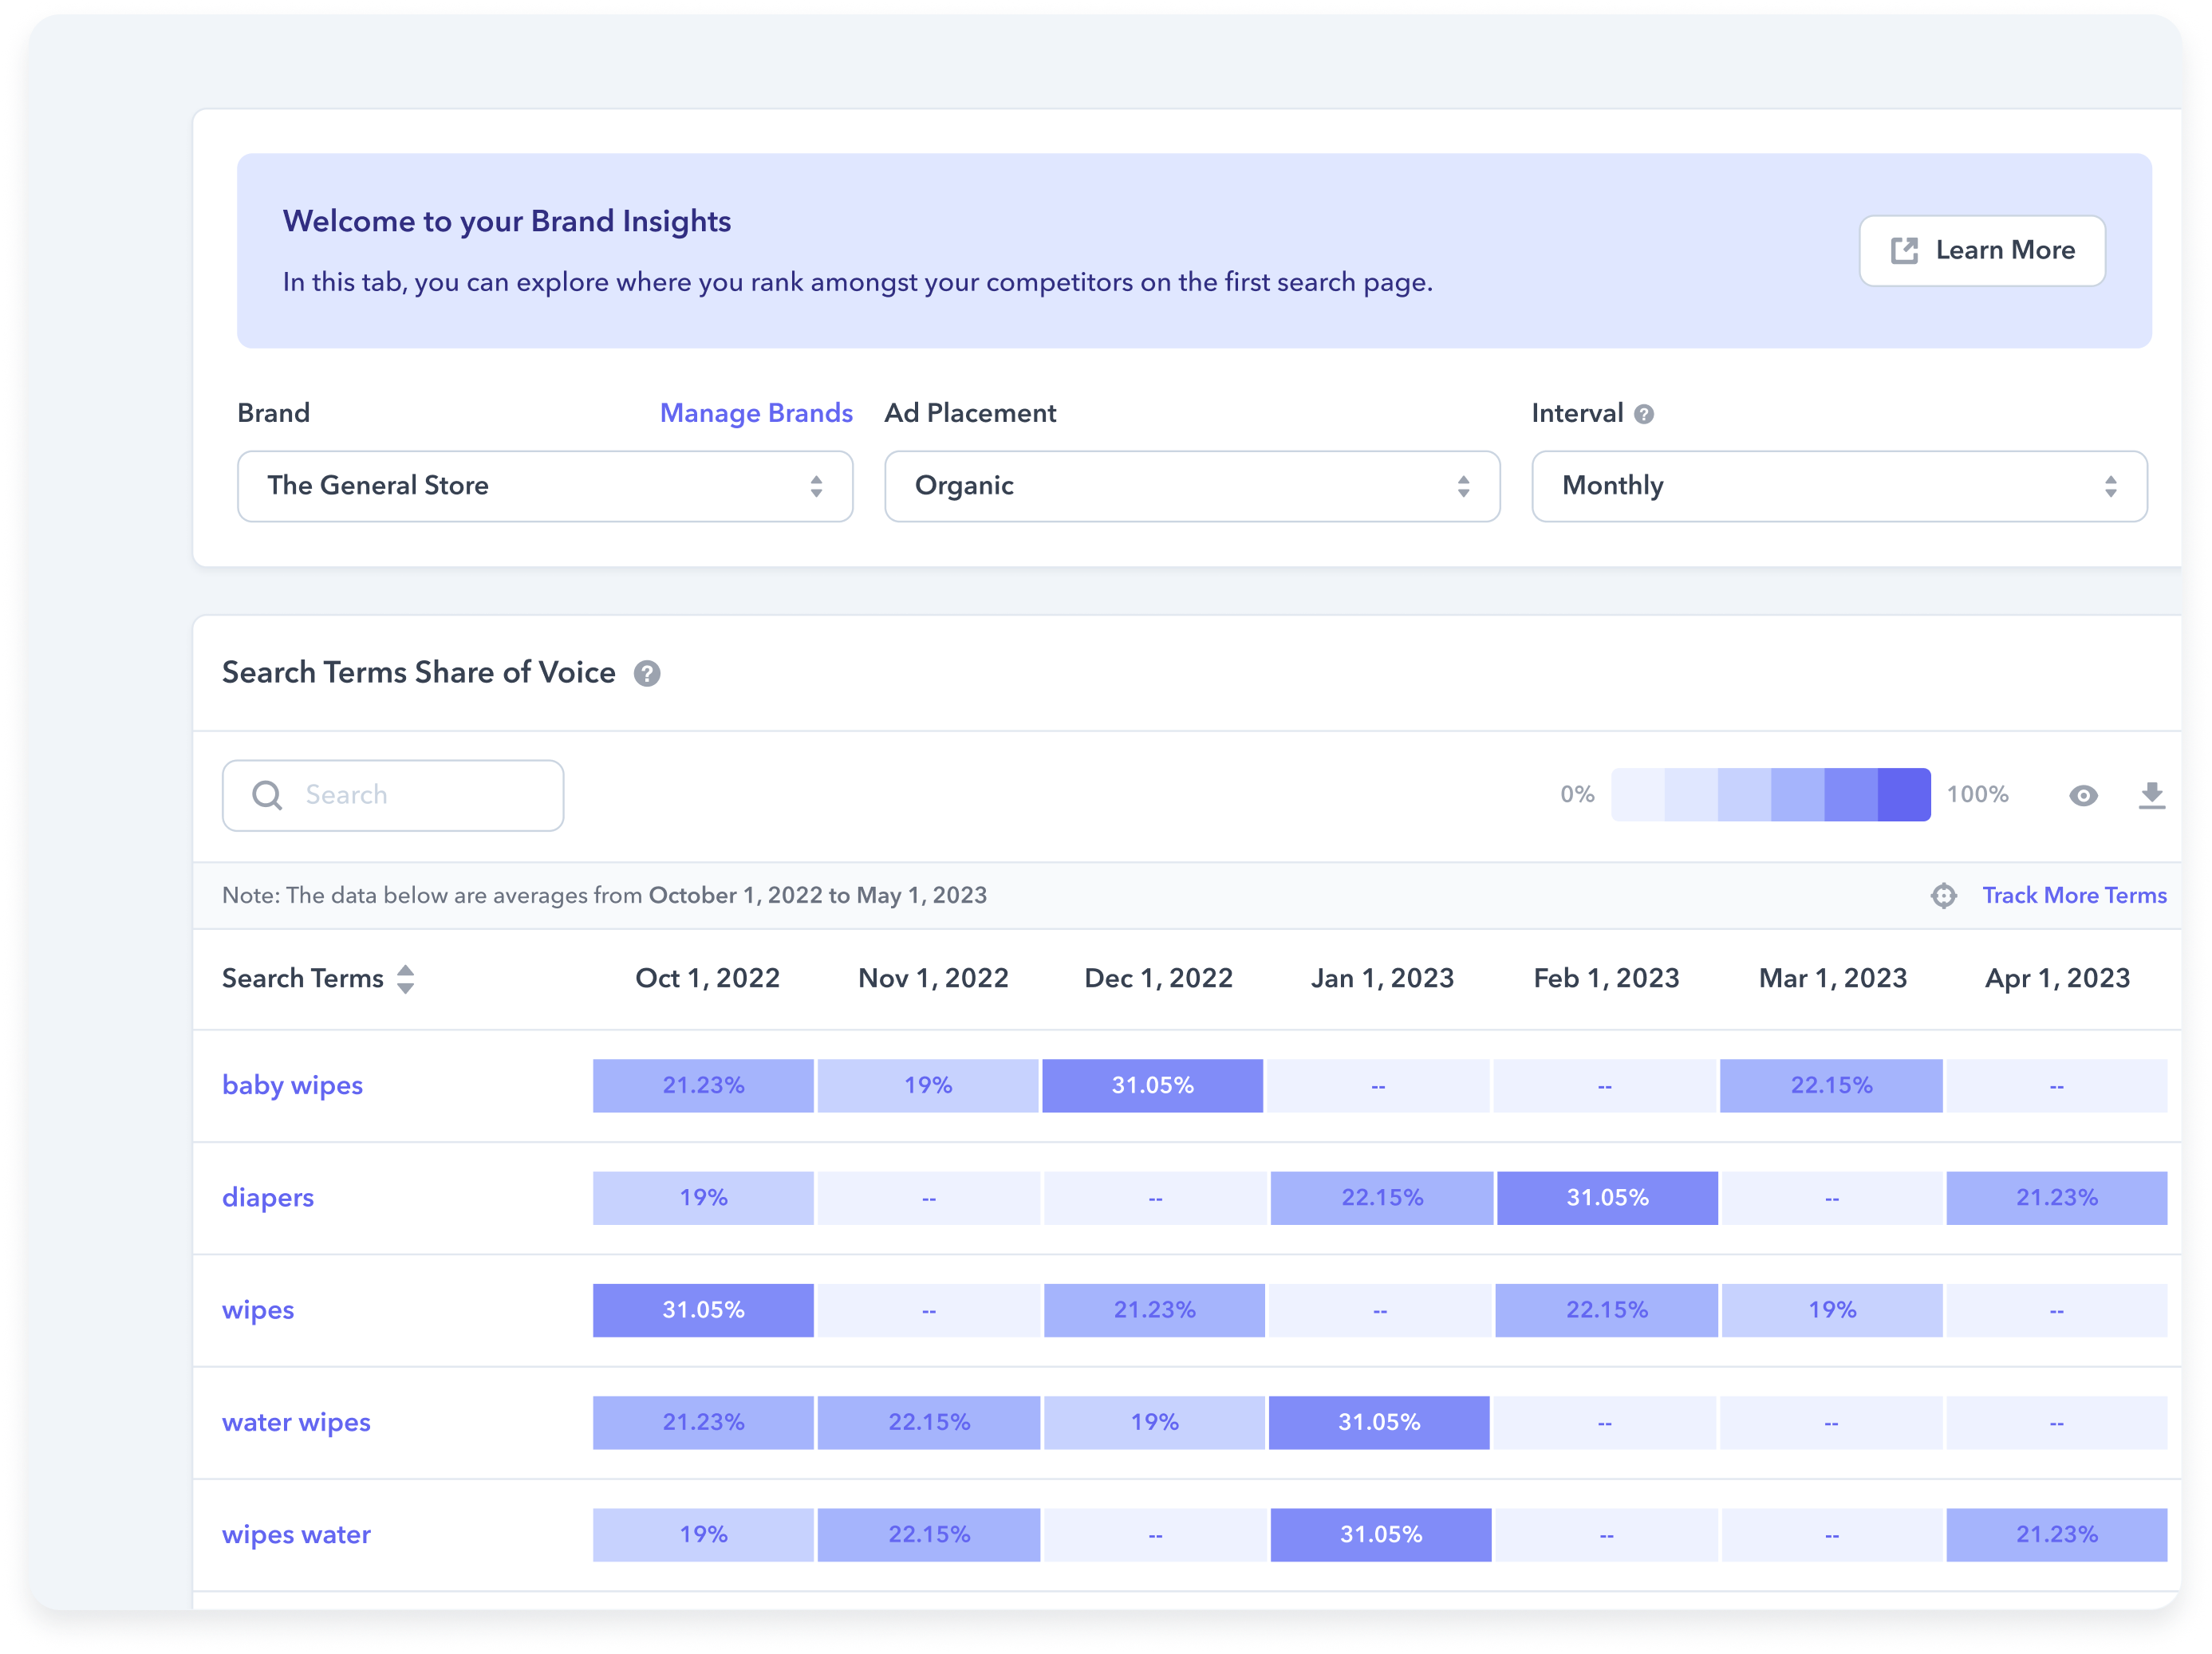Viewport: 2212px width, 1654px height.
Task: Click the external link icon on Learn More
Action: (1904, 249)
